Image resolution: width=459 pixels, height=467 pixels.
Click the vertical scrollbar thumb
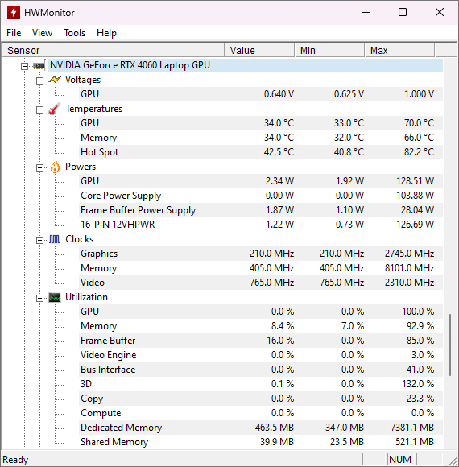(x=450, y=345)
